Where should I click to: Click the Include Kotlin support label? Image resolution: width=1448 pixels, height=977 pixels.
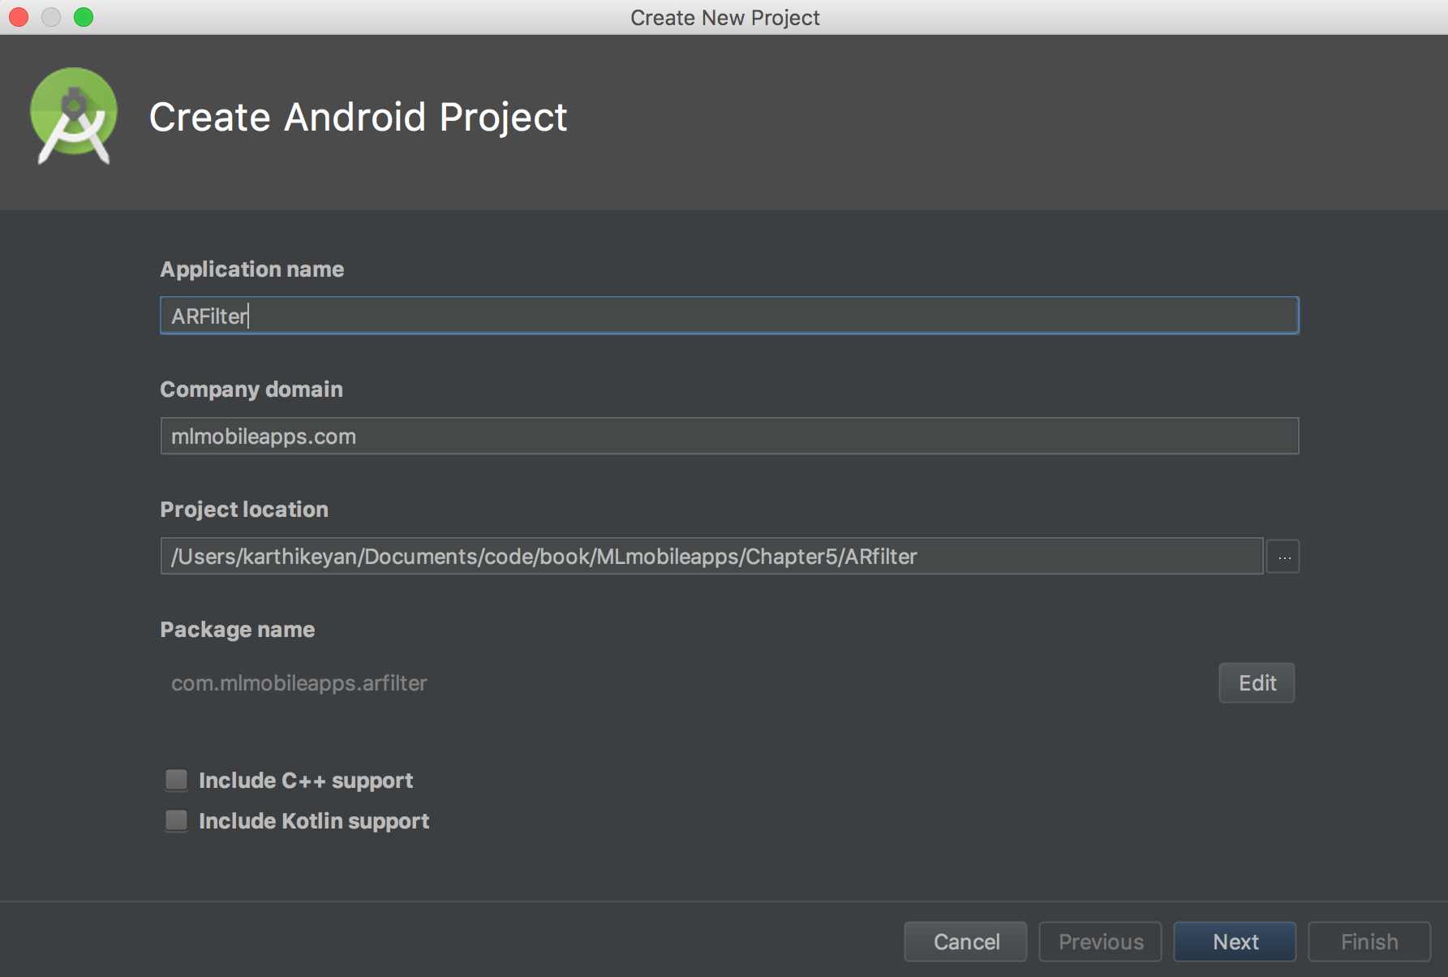pos(314,821)
